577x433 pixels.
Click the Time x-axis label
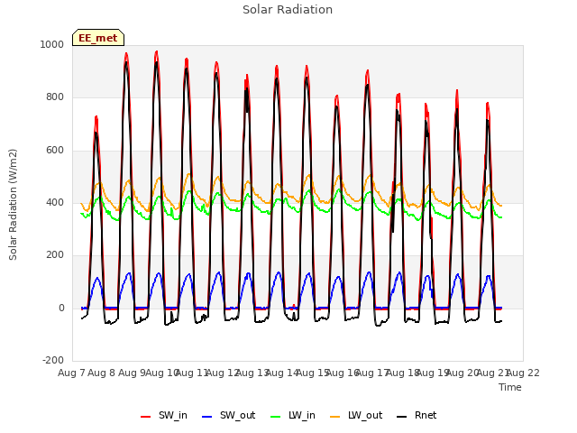[510, 387]
